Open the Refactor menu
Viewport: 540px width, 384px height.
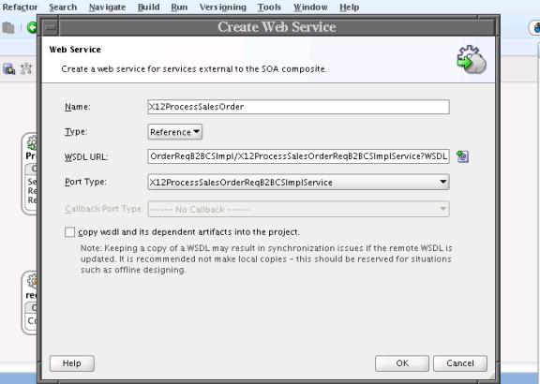[20, 7]
